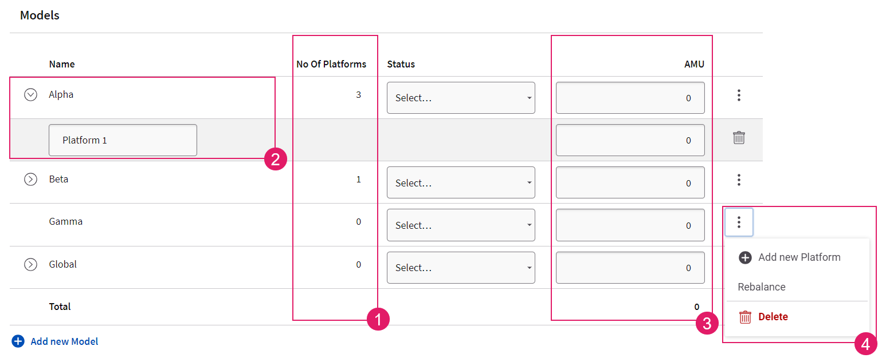882x362 pixels.
Task: Click the Global model name
Action: click(63, 265)
